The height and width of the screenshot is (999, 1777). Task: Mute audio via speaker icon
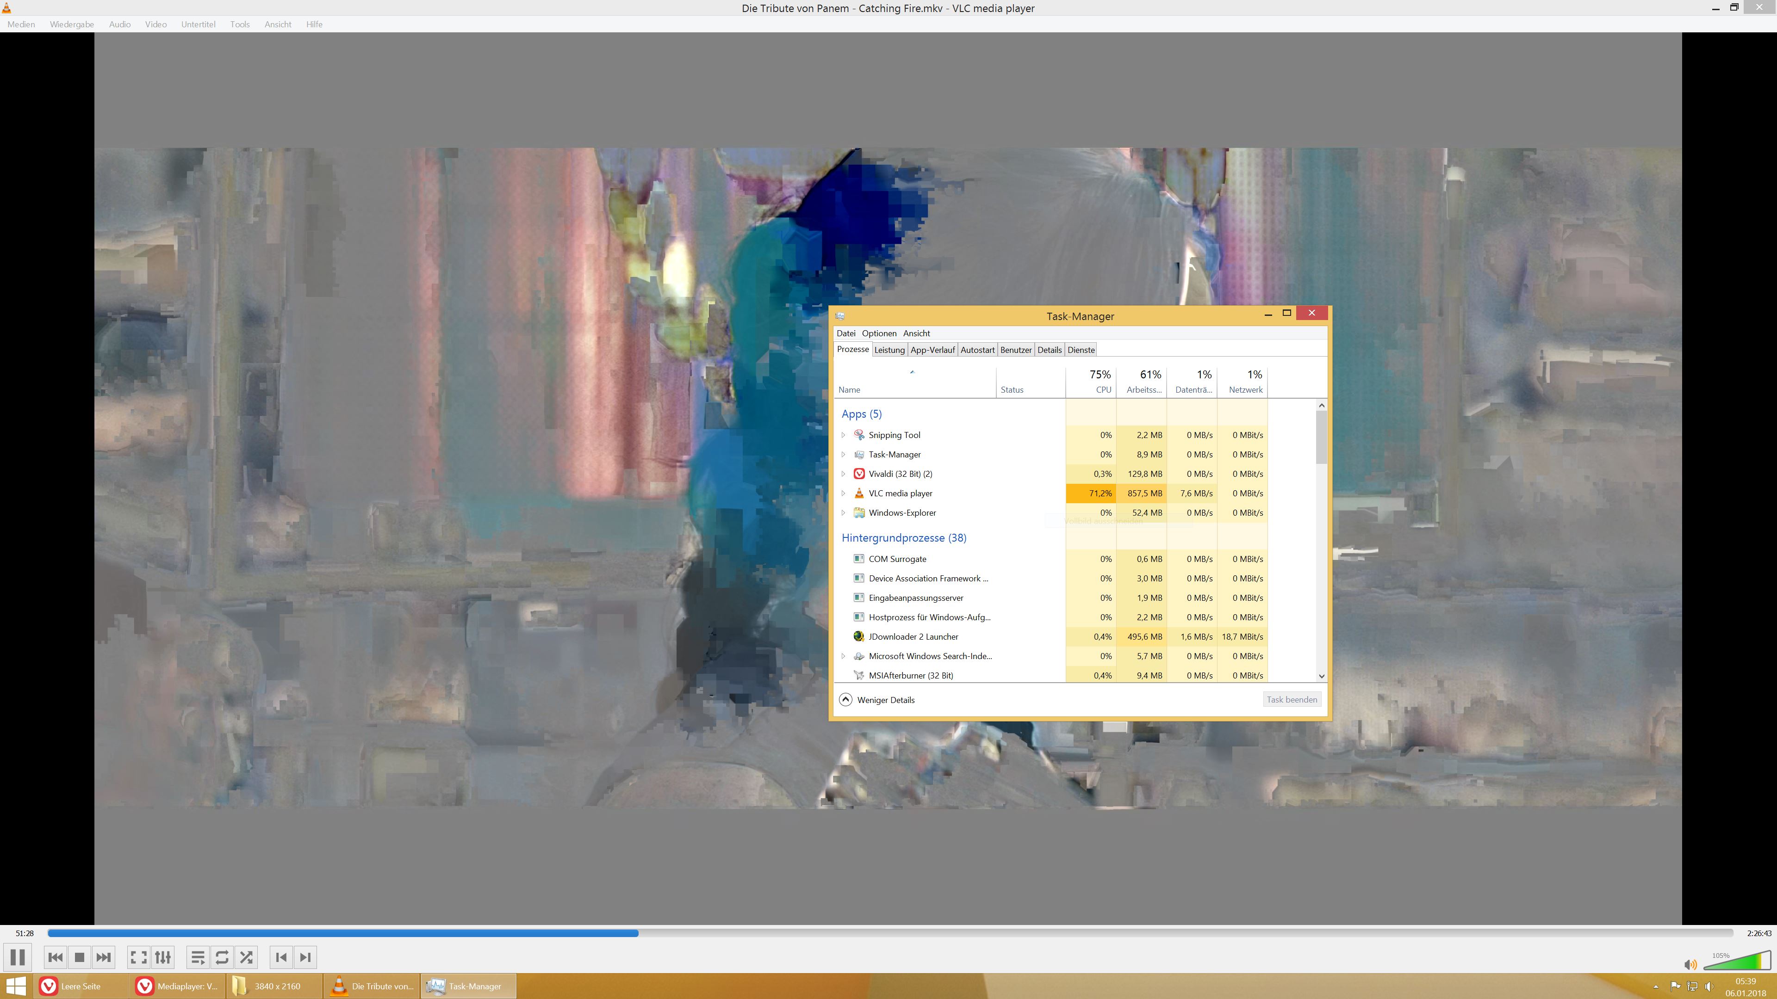(x=1690, y=964)
